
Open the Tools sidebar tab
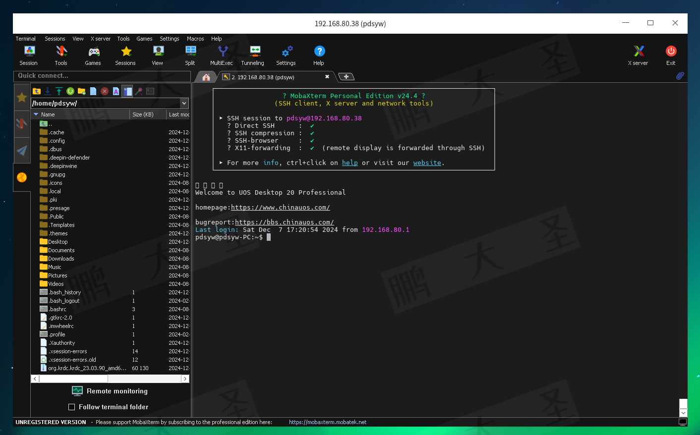click(x=22, y=123)
